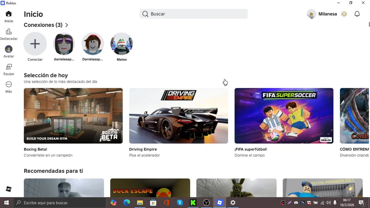Open the prison cell Barry recommended game
This screenshot has height=208, width=370.
[323, 188]
